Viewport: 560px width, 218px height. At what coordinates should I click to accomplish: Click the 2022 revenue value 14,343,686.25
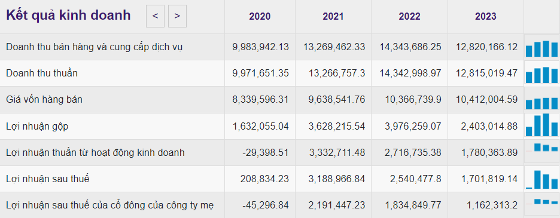tap(409, 47)
